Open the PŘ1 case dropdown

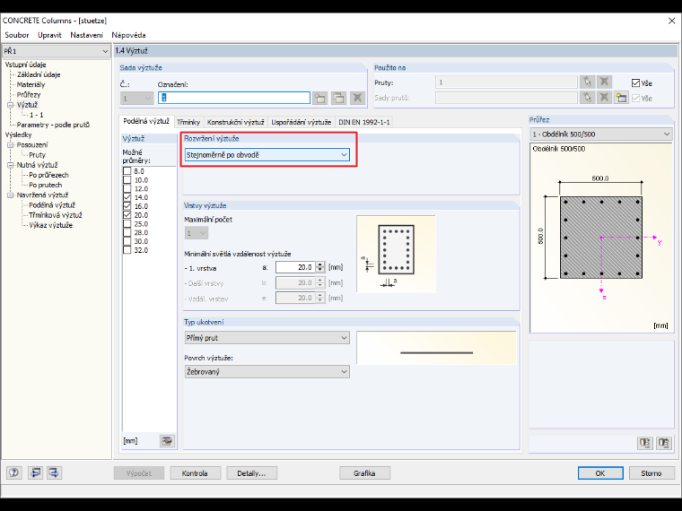coord(56,51)
